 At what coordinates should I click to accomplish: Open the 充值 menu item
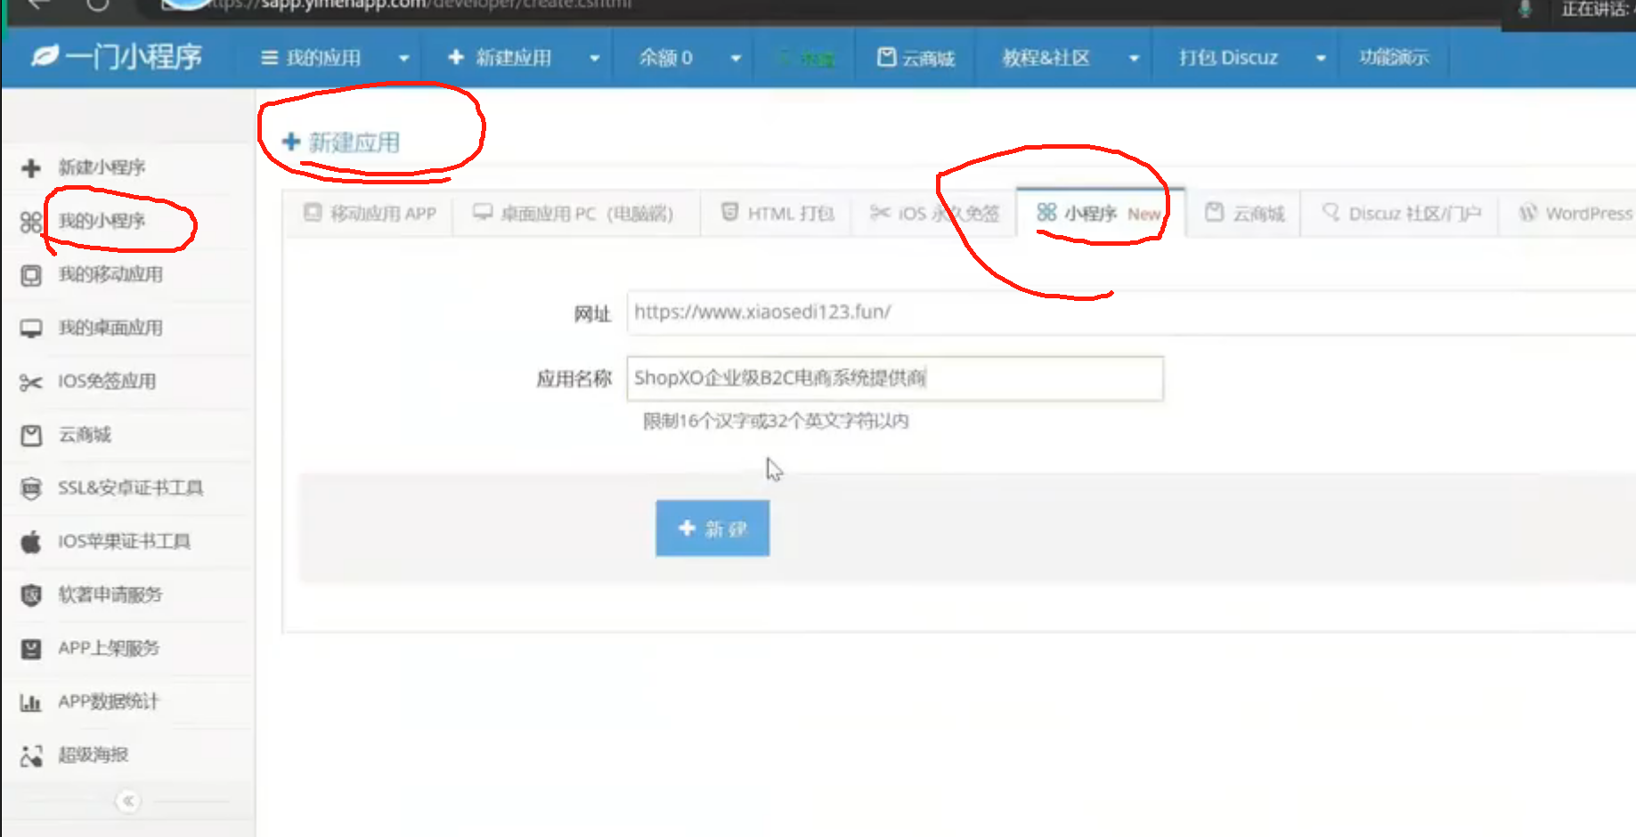[806, 59]
